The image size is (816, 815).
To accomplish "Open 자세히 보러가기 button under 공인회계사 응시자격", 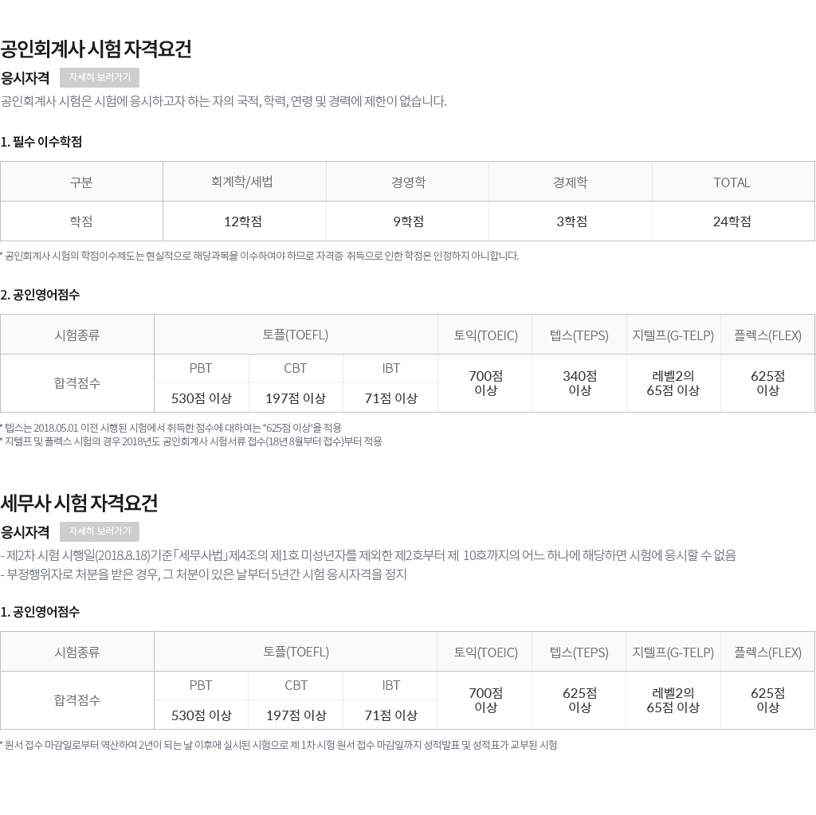I will pos(100,77).
